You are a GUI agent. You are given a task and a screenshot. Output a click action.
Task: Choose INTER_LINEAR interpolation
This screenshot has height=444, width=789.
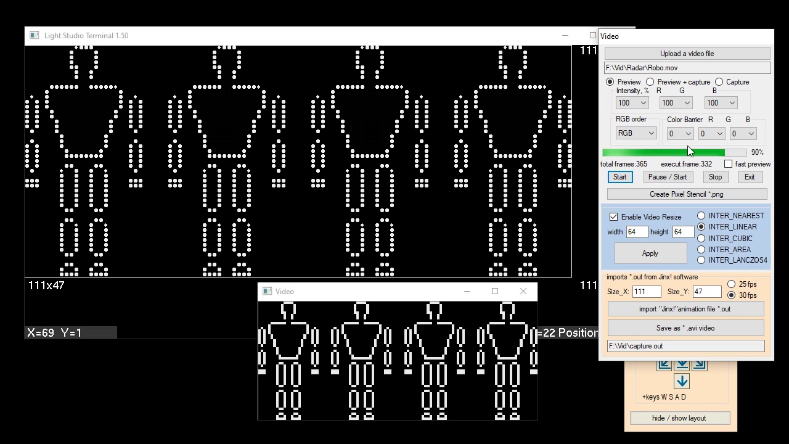701,227
